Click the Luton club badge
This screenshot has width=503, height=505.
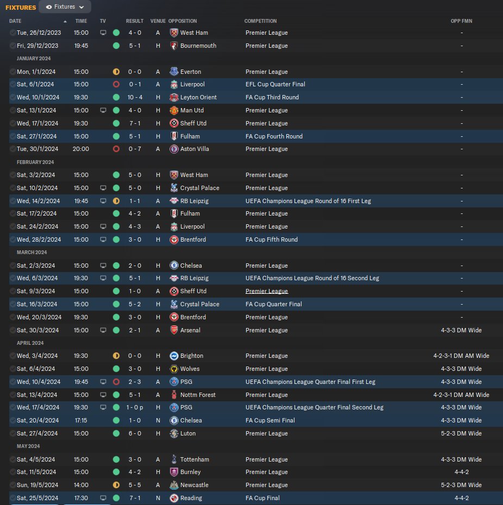pyautogui.click(x=174, y=433)
